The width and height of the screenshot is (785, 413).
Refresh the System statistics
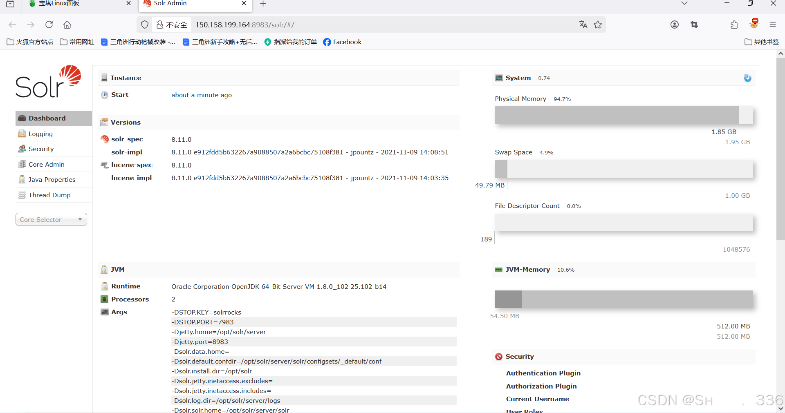(x=747, y=78)
